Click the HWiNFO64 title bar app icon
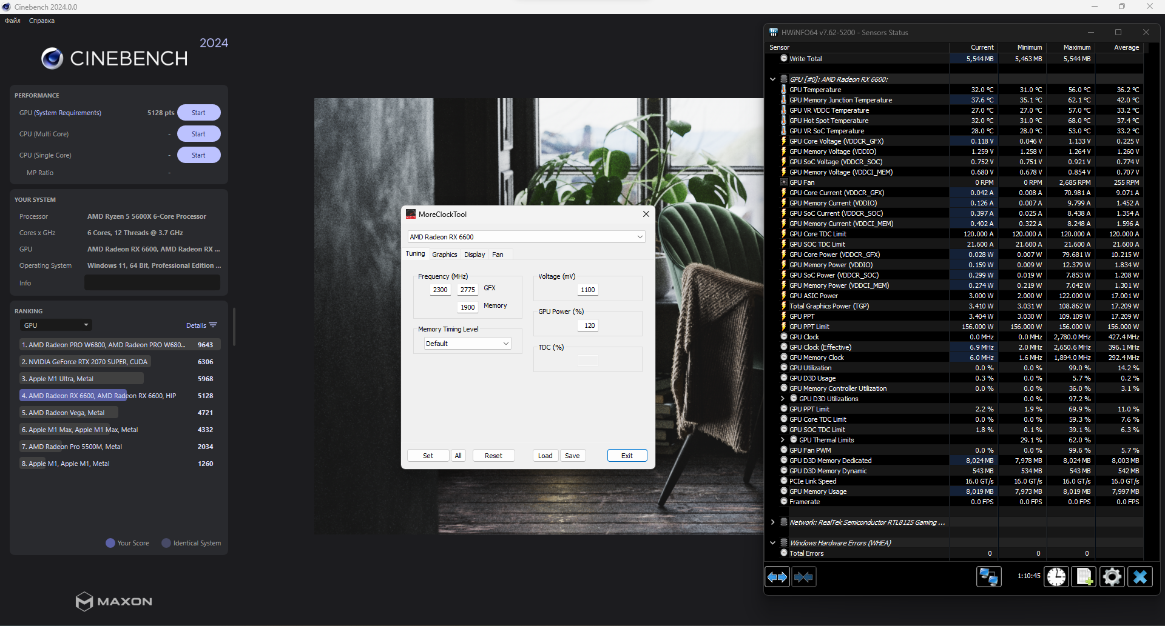 point(774,33)
